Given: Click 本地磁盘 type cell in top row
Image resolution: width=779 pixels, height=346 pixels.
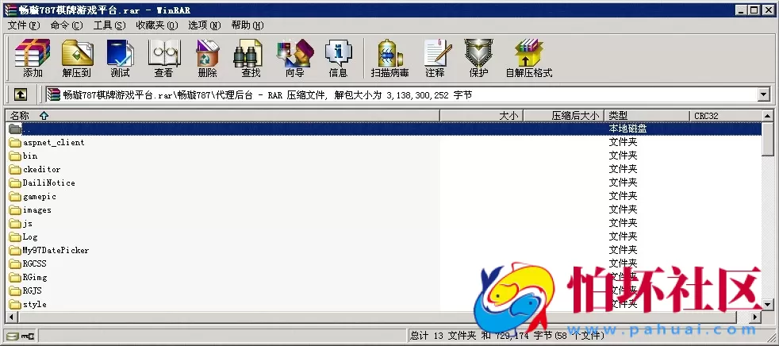Looking at the screenshot, I should pos(628,129).
